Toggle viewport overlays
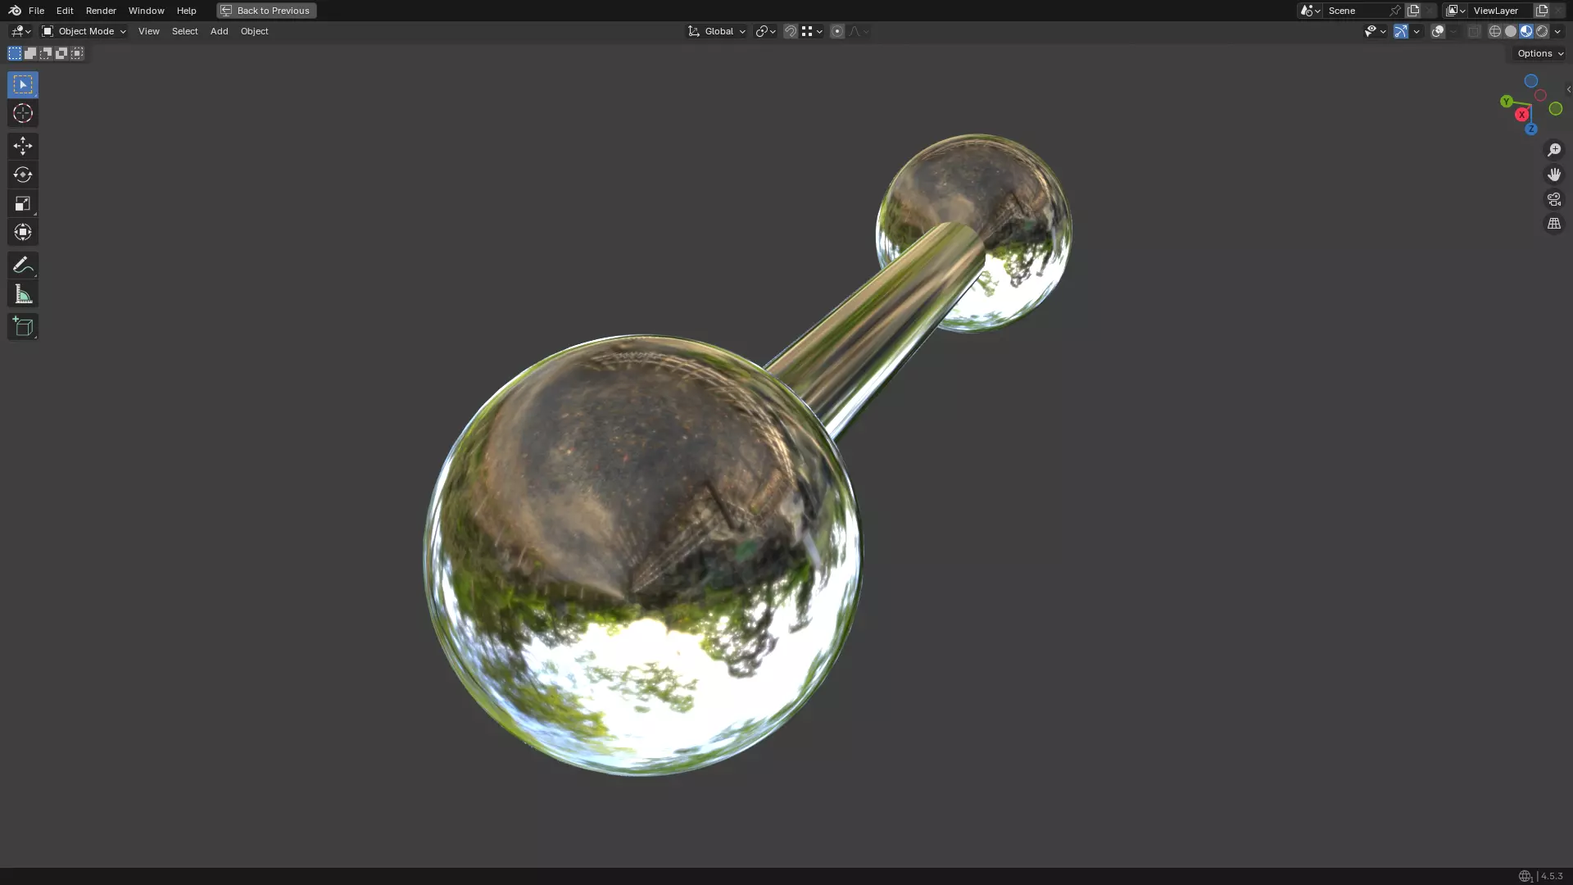1573x885 pixels. [x=1438, y=31]
